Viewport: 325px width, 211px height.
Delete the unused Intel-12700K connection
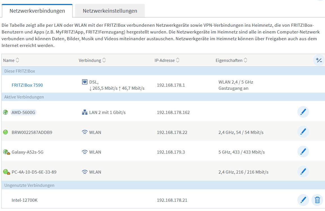(x=317, y=200)
